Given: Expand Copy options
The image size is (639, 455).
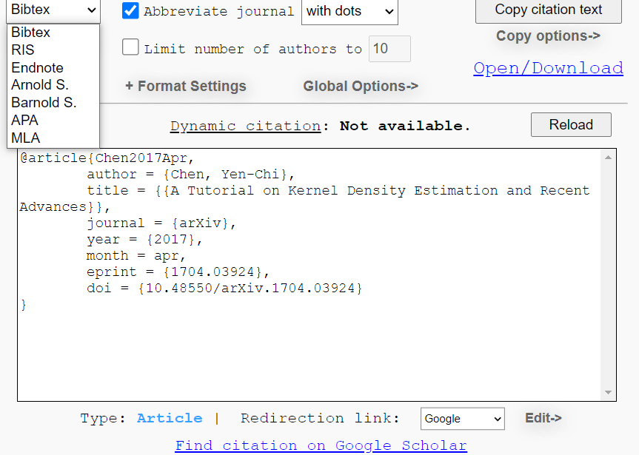Looking at the screenshot, I should (548, 36).
